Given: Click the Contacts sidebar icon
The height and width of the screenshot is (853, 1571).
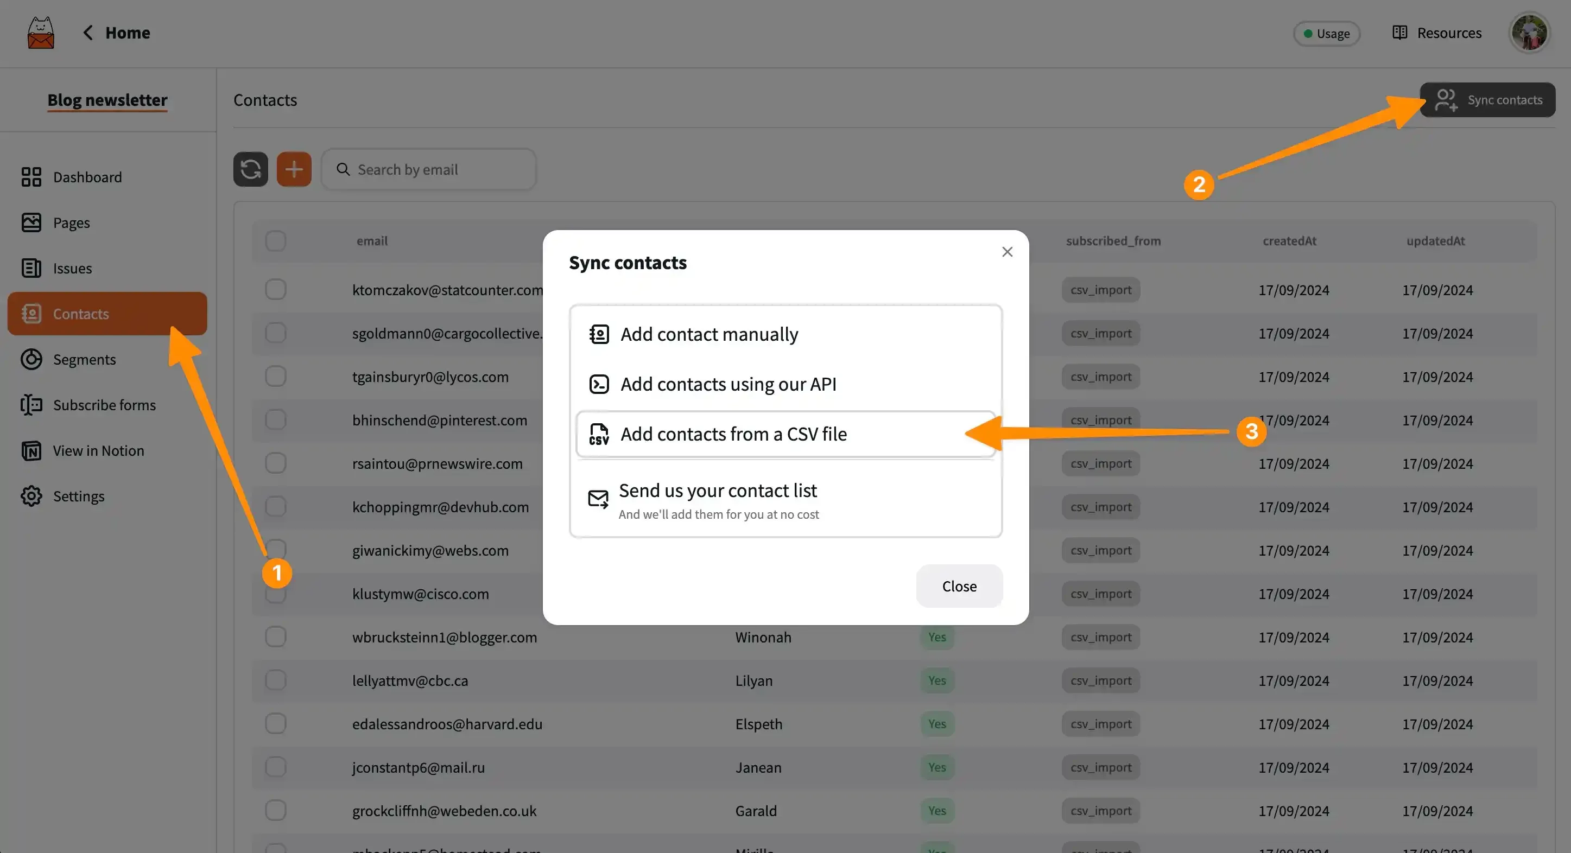Looking at the screenshot, I should pyautogui.click(x=30, y=313).
